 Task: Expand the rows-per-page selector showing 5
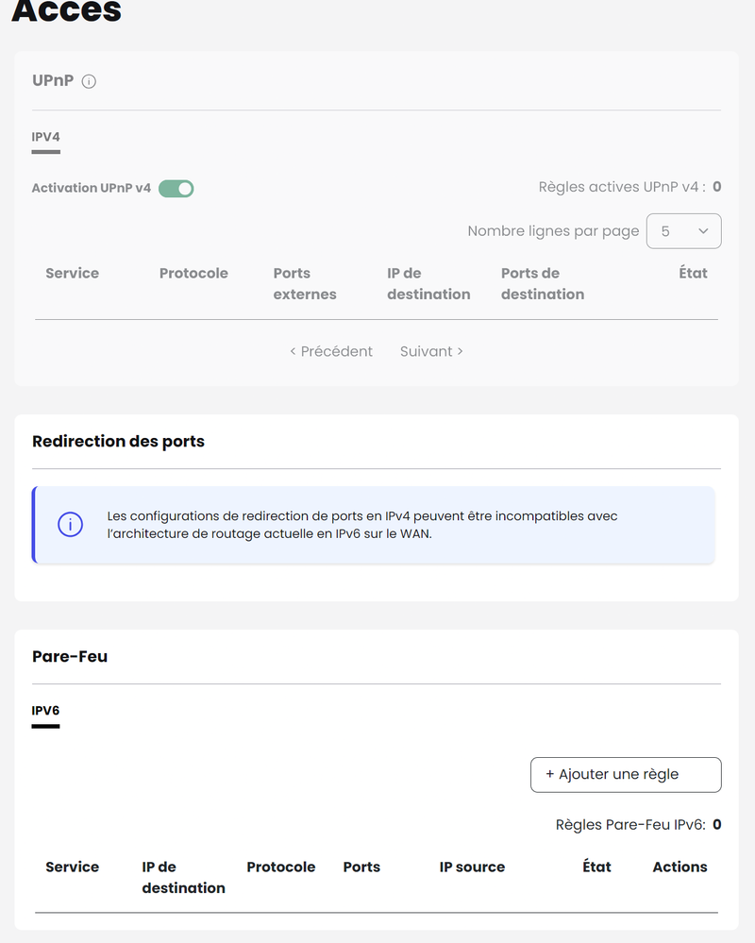[683, 230]
